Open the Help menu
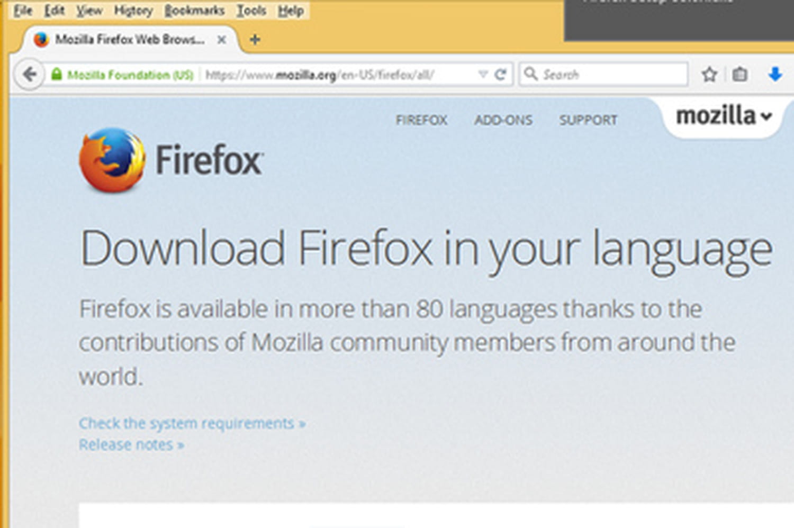The width and height of the screenshot is (794, 528). pos(291,10)
